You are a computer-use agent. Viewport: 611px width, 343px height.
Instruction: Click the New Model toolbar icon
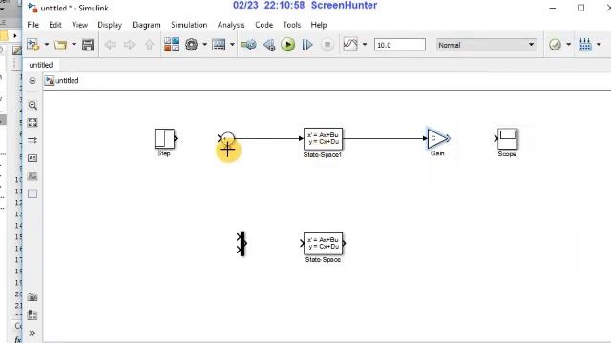[x=32, y=45]
